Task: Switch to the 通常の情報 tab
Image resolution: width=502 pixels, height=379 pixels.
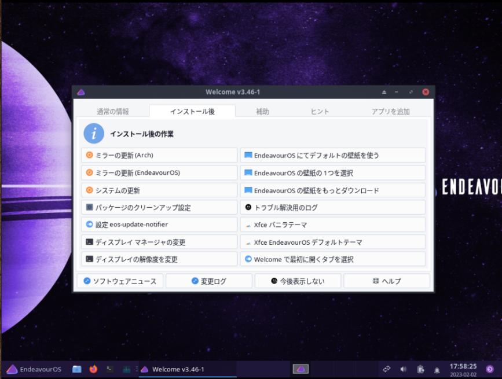Action: click(113, 111)
